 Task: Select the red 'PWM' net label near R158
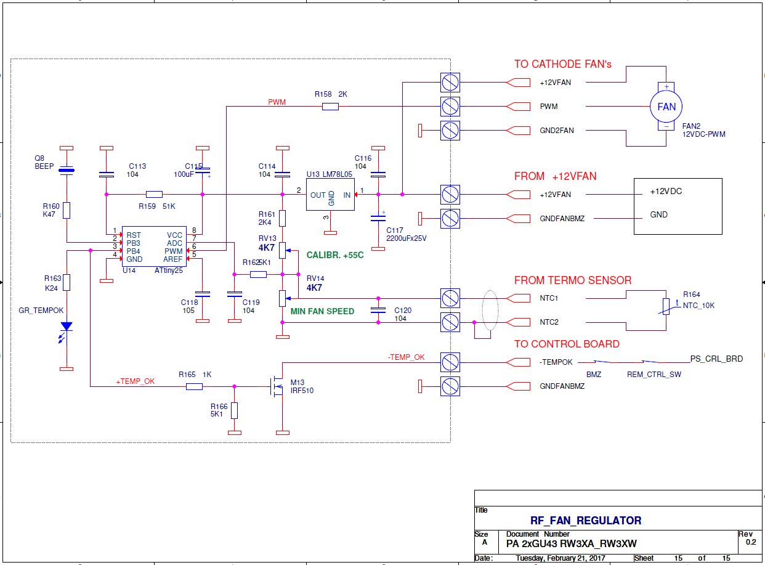[x=277, y=102]
